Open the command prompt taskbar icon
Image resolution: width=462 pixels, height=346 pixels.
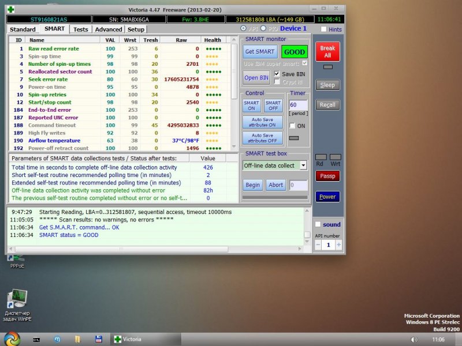pyautogui.click(x=36, y=339)
